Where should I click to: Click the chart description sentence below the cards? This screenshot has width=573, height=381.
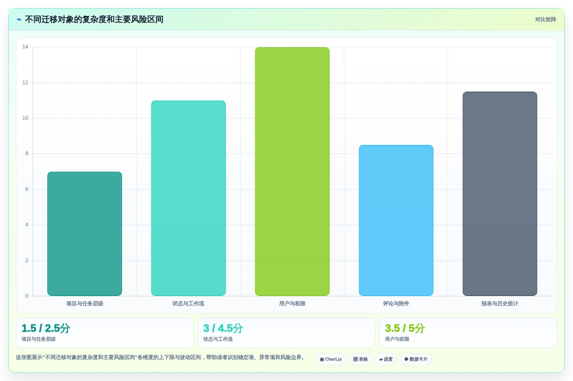160,357
